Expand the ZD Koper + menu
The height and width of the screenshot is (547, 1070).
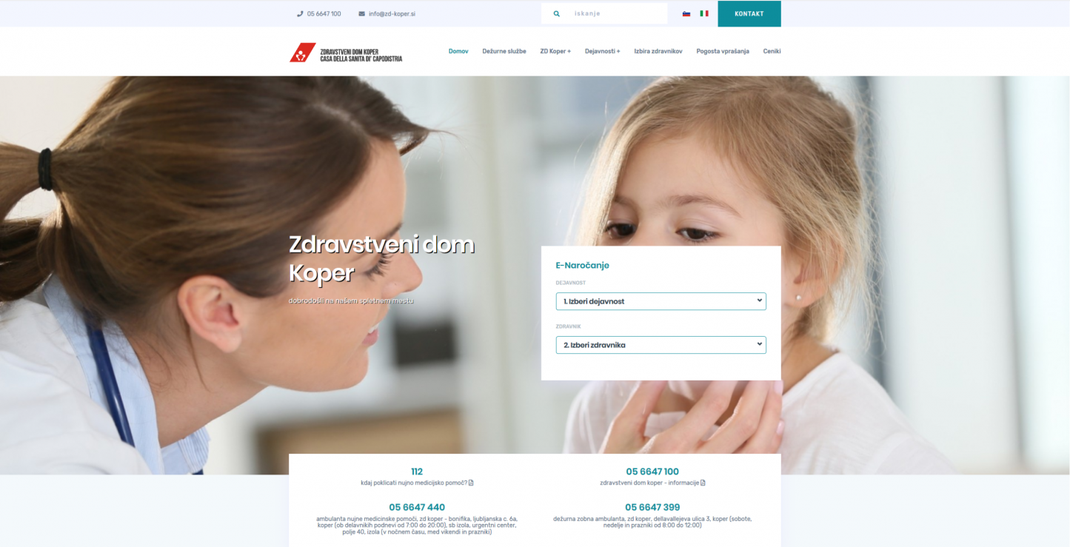click(x=555, y=51)
